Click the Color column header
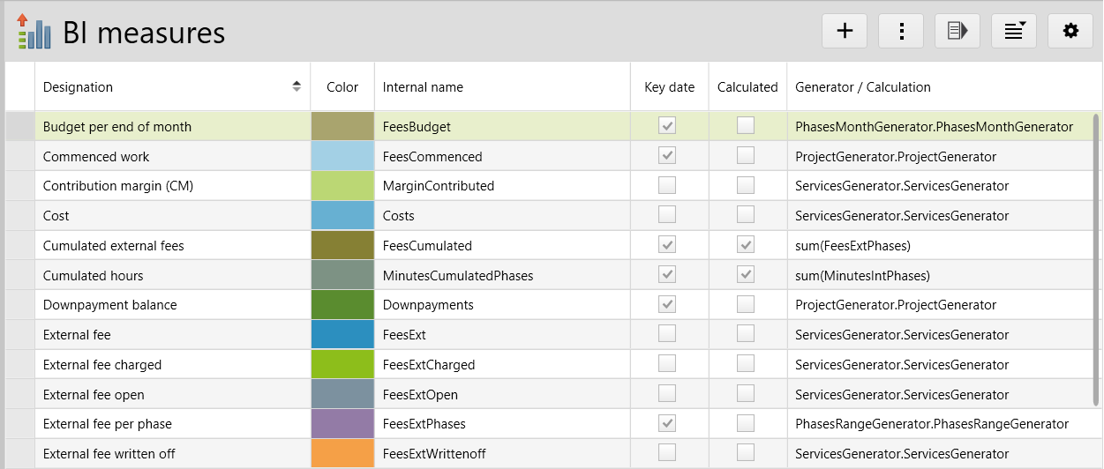The height and width of the screenshot is (469, 1104). tap(342, 86)
